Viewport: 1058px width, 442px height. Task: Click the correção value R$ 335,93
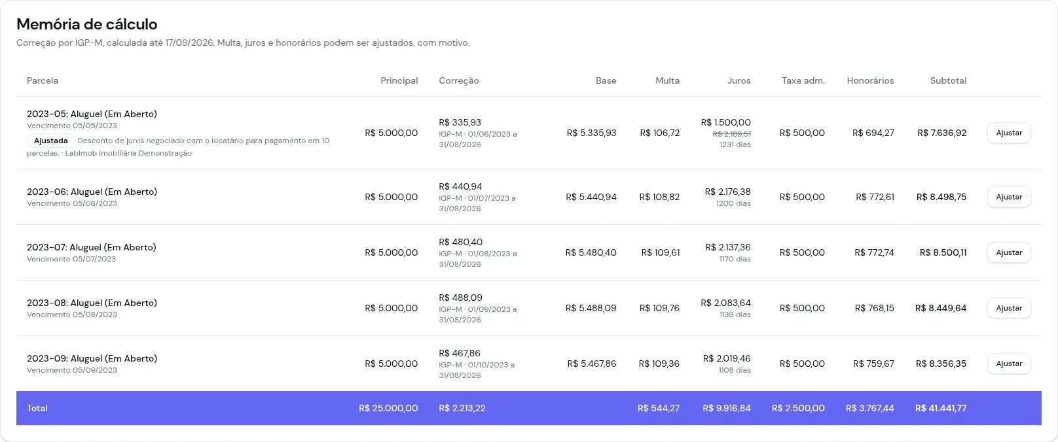tap(460, 122)
